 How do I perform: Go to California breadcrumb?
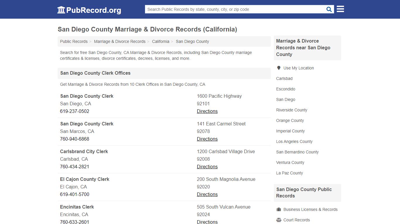[x=160, y=41]
